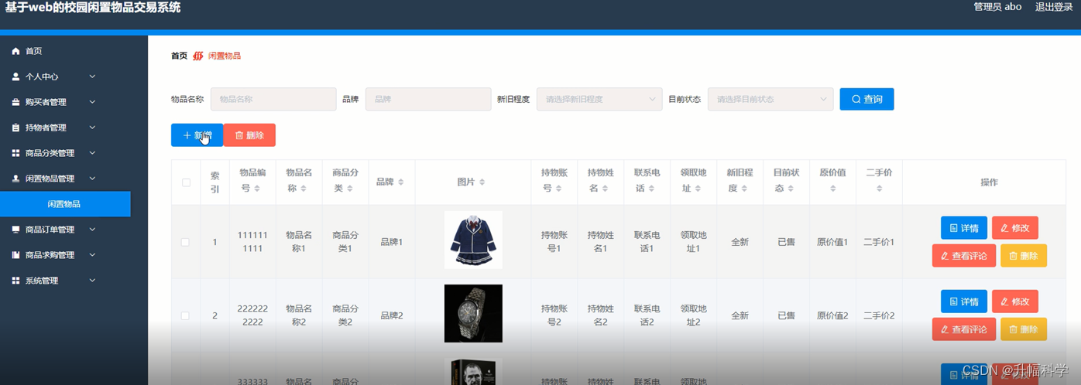The image size is (1081, 385).
Task: Click the sort arrows on 二手价 column
Action: [879, 189]
